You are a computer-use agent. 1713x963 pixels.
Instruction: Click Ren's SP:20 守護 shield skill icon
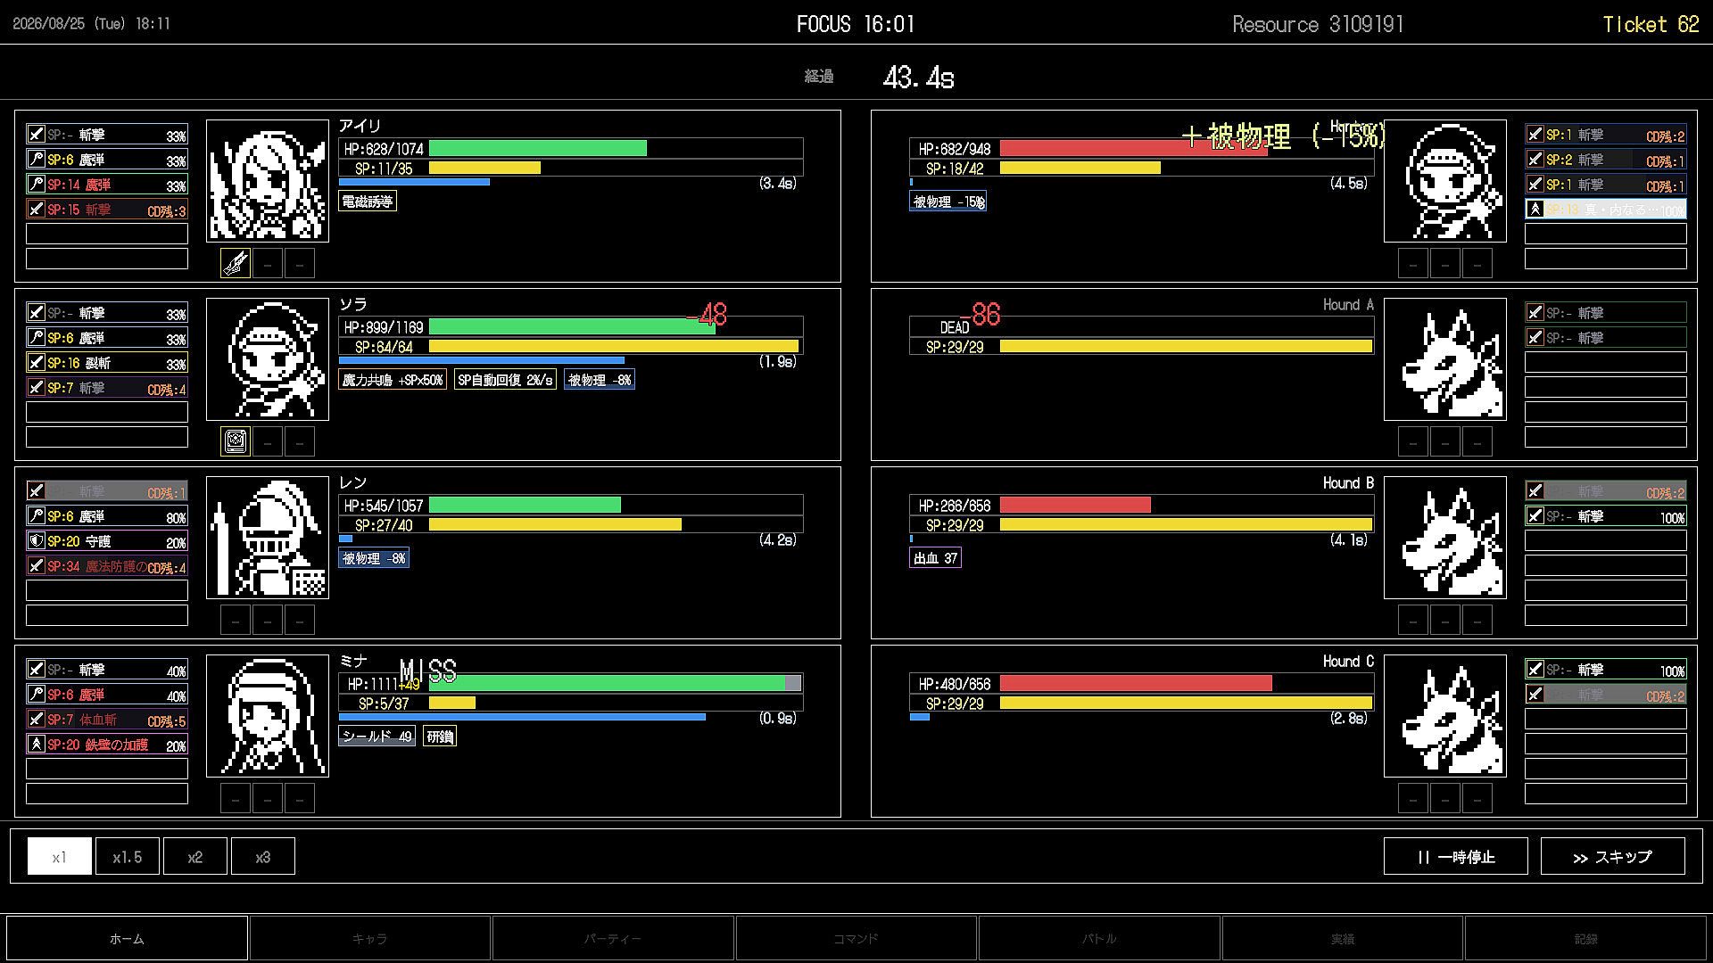(x=37, y=541)
